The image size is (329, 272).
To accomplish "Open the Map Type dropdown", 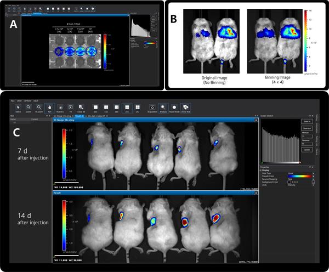I will coord(313,174).
